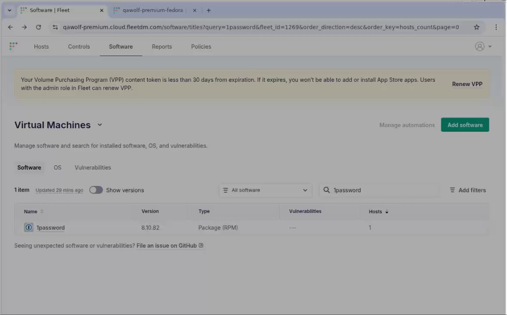Select the Software sub-tab
Screen dimensions: 507x315
[x=29, y=168]
